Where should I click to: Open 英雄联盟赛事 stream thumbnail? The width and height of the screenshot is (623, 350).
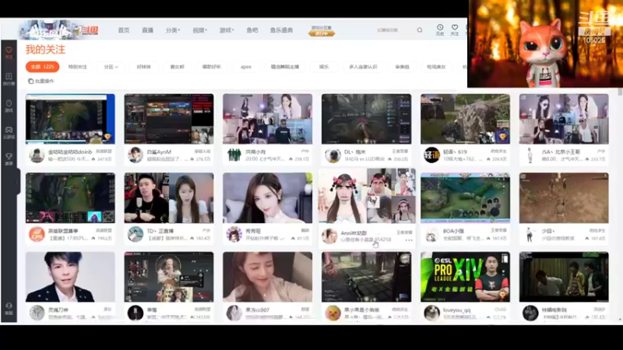70,198
